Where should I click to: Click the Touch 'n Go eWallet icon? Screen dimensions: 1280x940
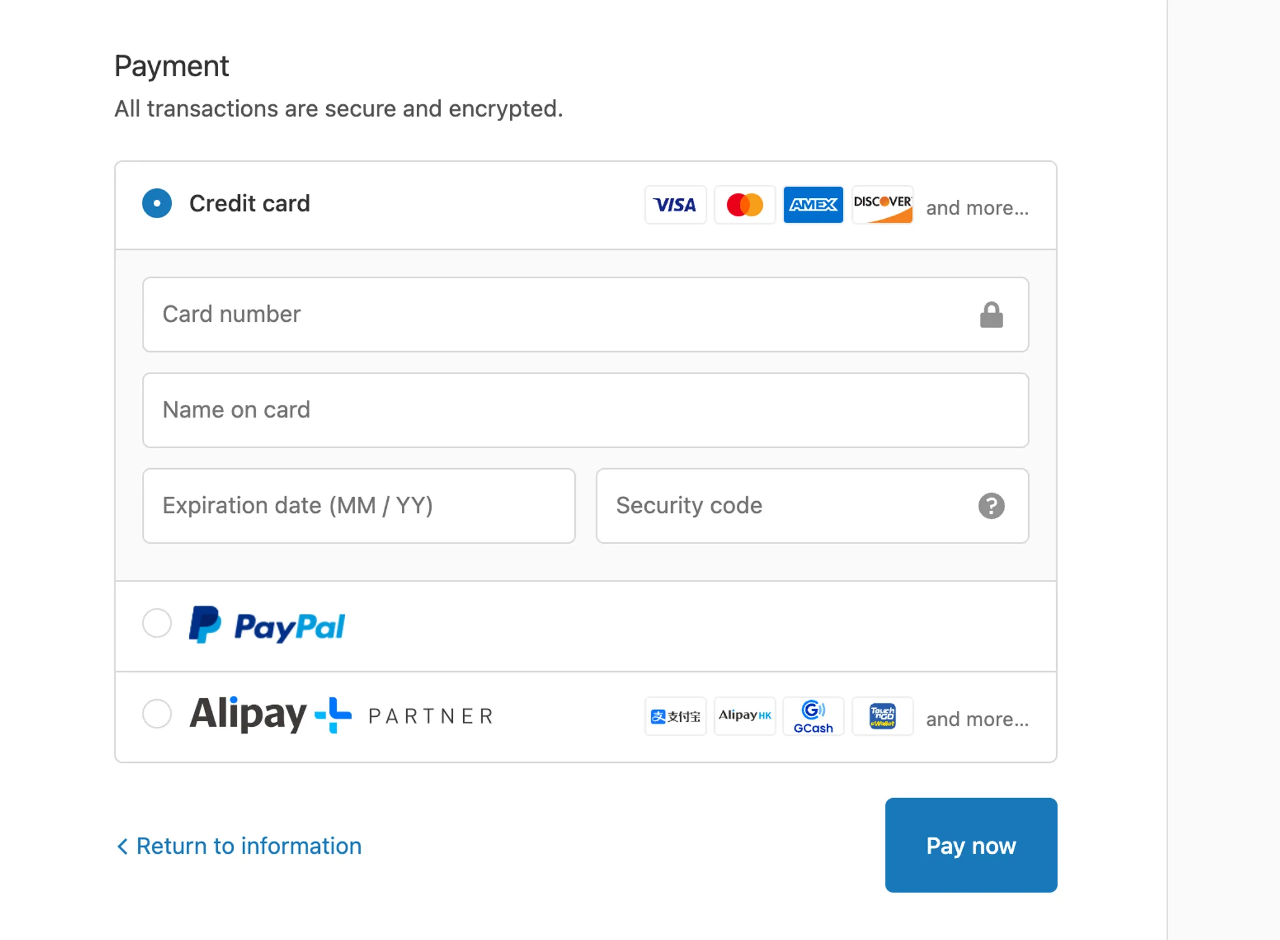882,716
